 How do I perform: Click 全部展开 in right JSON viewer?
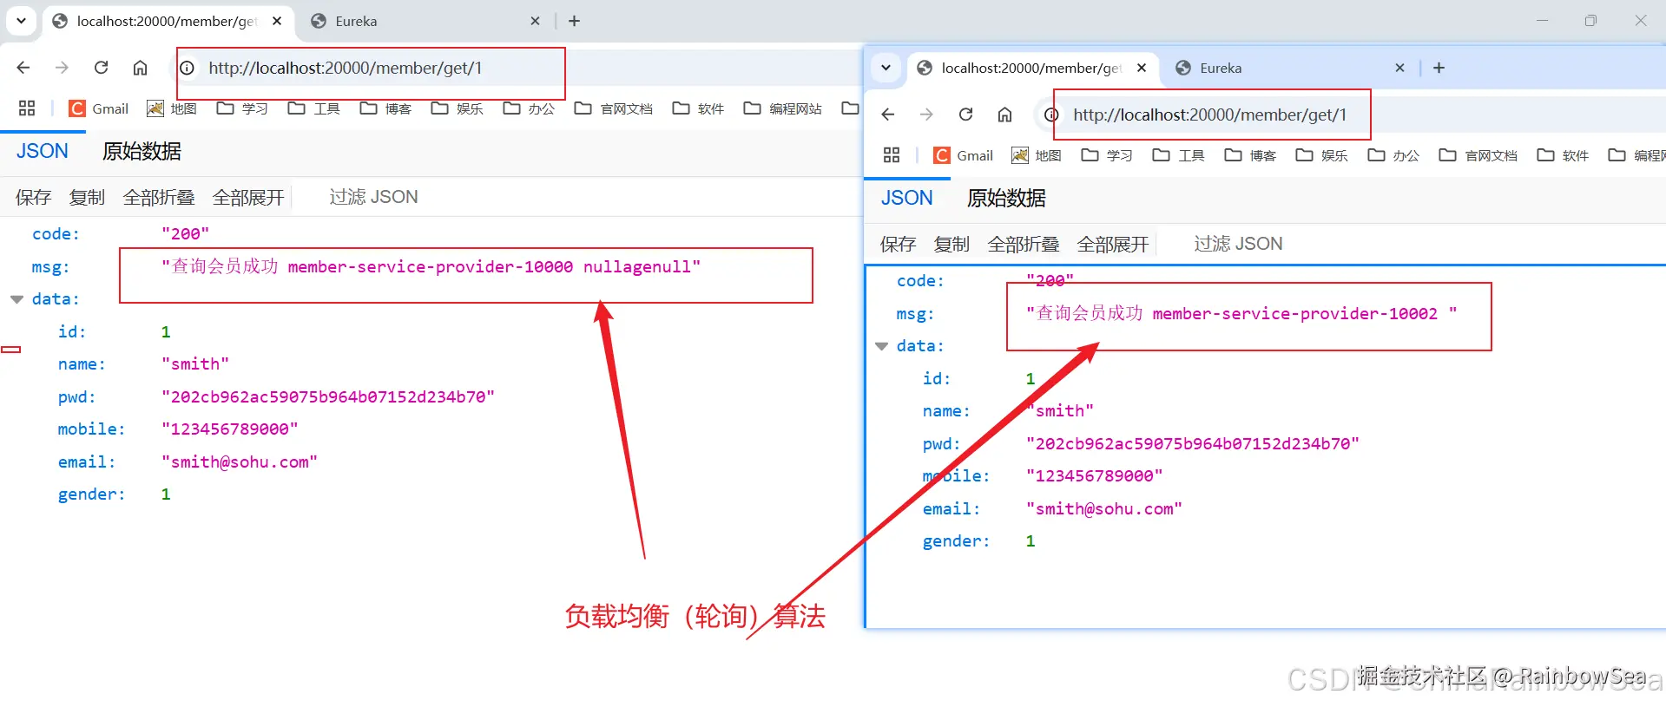coord(1113,245)
